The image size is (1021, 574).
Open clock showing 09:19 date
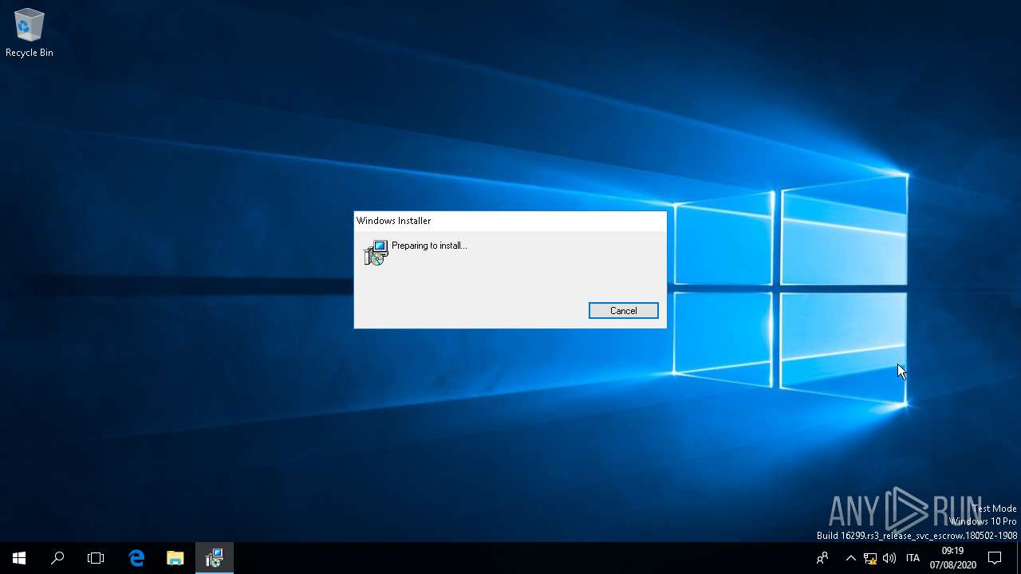pos(952,558)
